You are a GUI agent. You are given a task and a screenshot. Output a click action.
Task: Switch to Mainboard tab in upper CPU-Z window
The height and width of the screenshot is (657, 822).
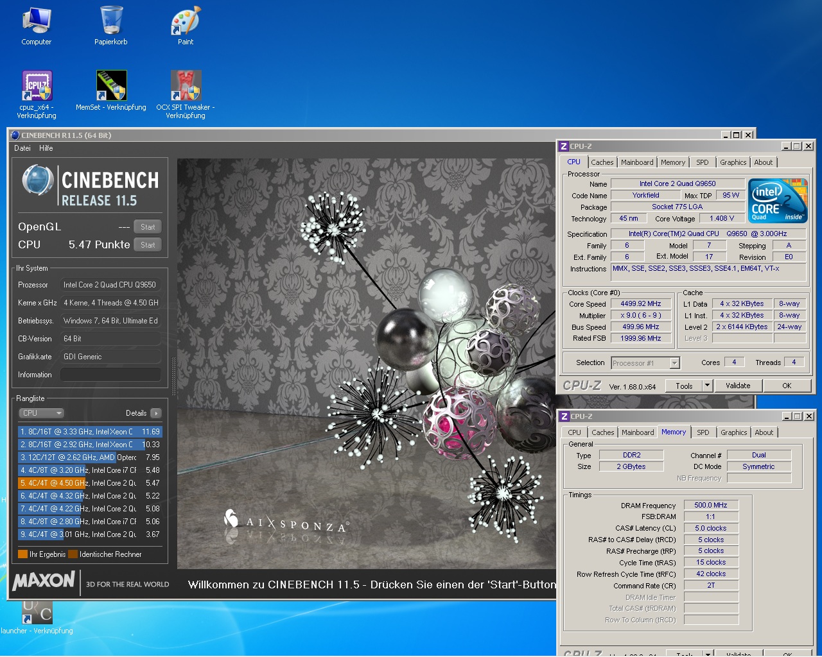click(x=637, y=163)
